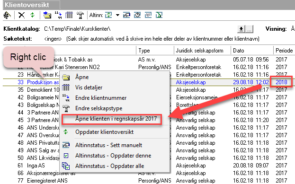Choose Altinnstatus - Oppdater alle
This screenshot has width=295, height=184.
(x=115, y=166)
